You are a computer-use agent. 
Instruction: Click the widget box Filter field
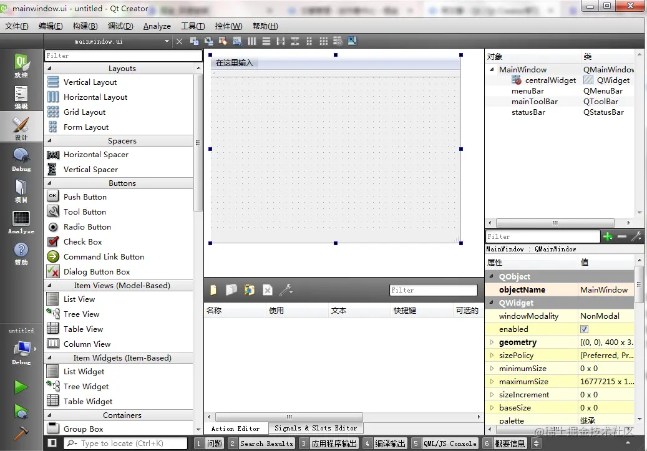123,56
